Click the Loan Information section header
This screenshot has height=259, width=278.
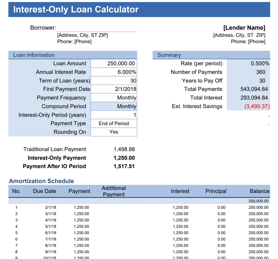pos(73,55)
